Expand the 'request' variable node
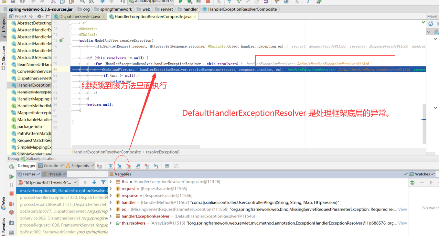439x236 pixels. tap(111, 188)
